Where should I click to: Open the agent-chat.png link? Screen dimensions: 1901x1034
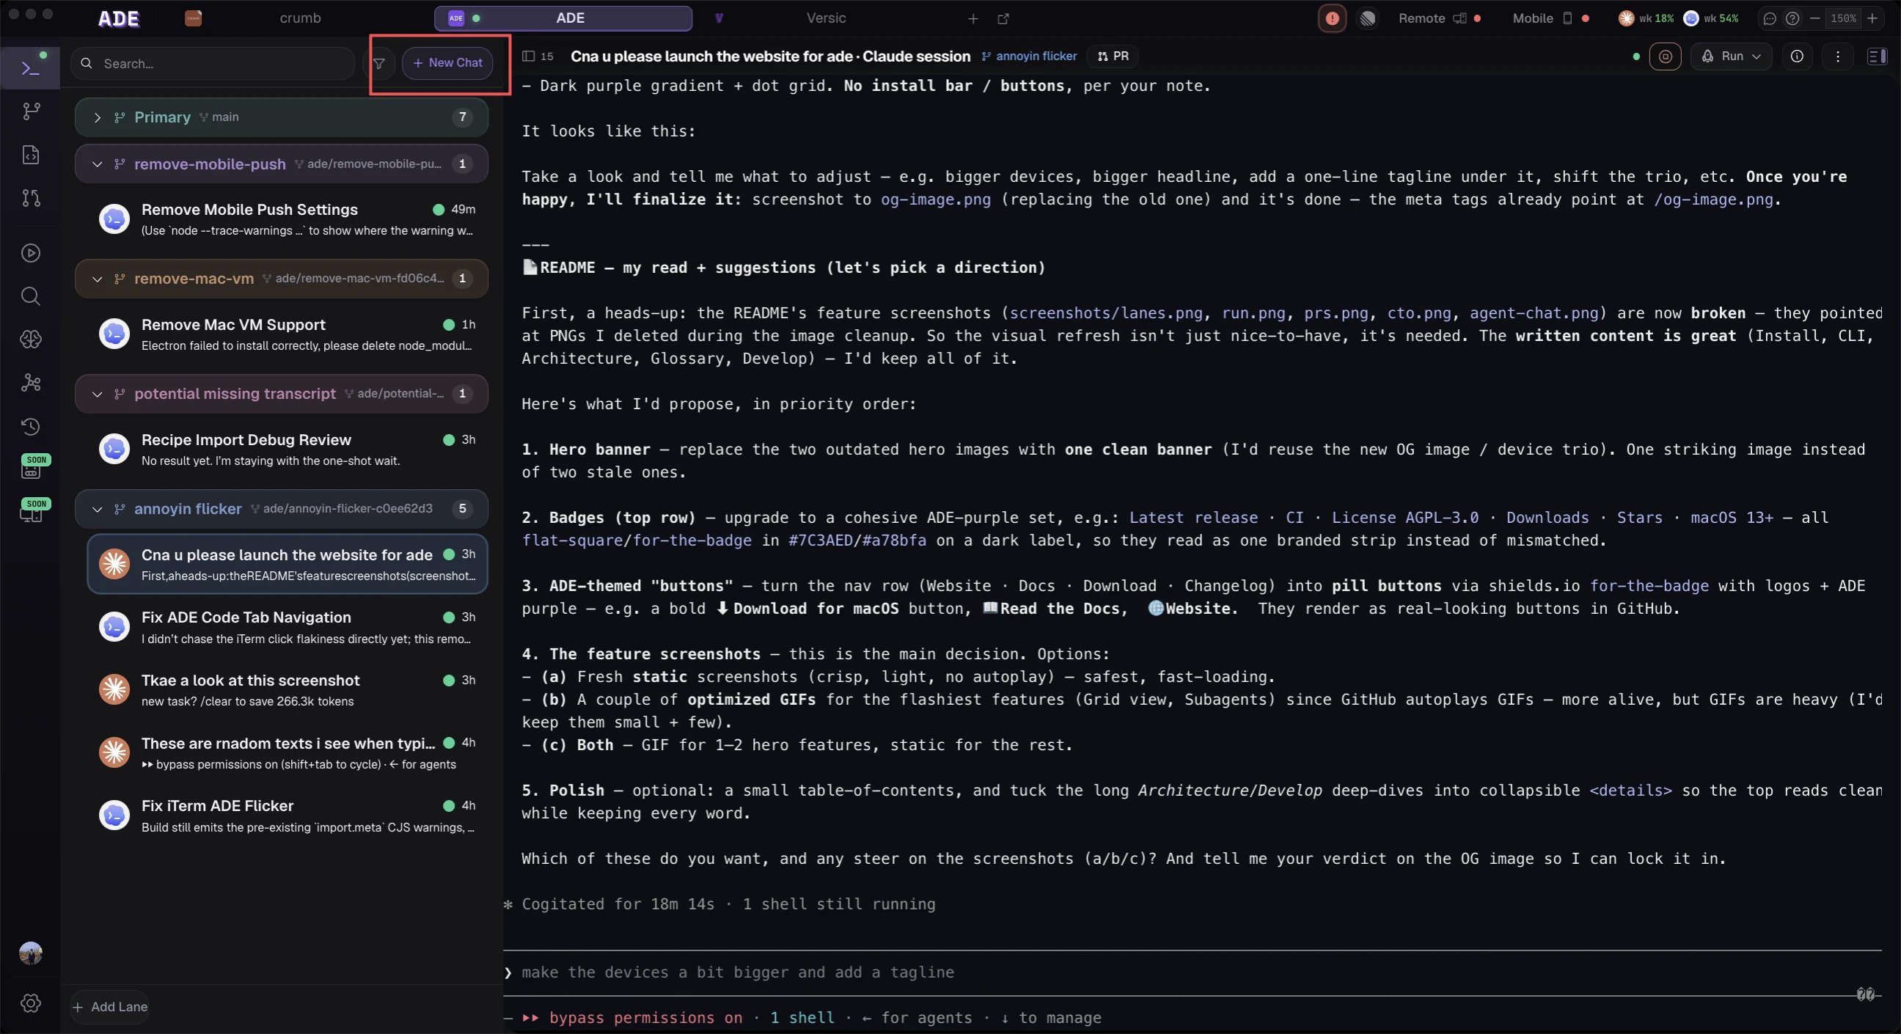pos(1534,313)
